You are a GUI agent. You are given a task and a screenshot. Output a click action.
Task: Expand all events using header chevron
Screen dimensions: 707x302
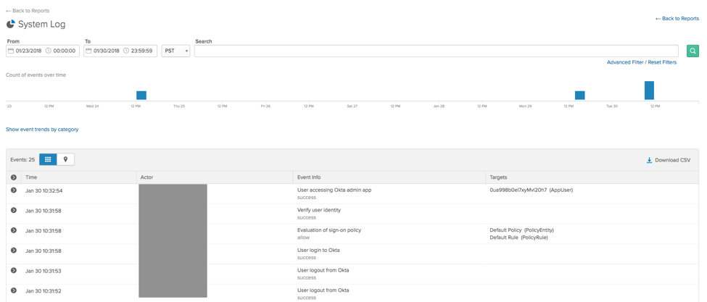[14, 177]
